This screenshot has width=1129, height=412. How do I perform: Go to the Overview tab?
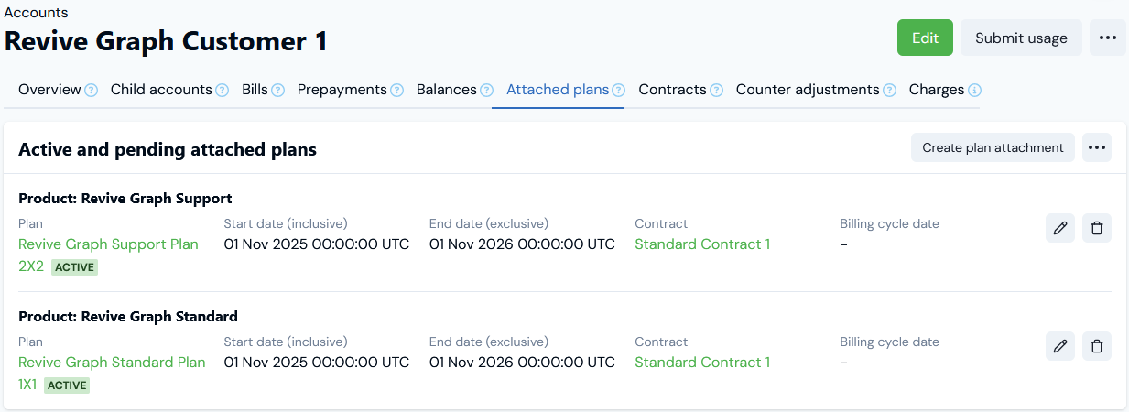(49, 90)
